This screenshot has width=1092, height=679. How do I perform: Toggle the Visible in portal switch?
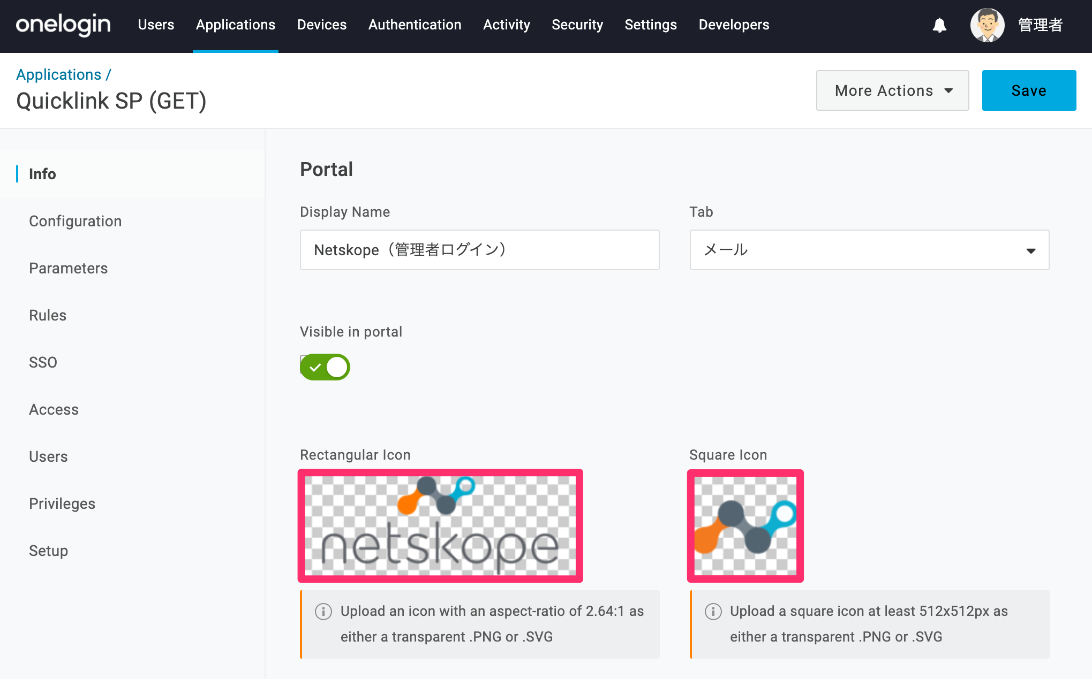click(325, 367)
